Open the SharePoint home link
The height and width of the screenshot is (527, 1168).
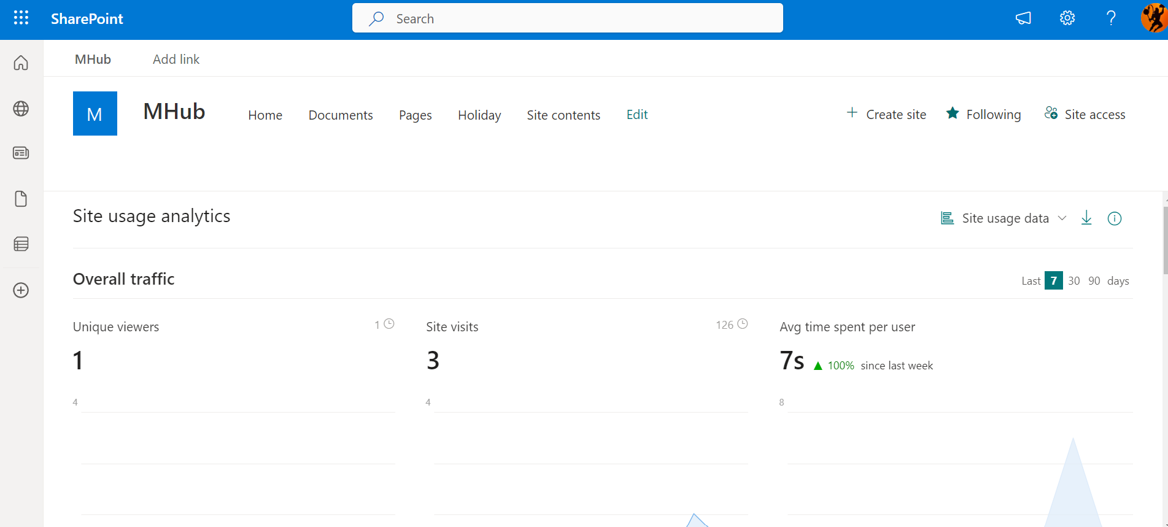pyautogui.click(x=87, y=19)
